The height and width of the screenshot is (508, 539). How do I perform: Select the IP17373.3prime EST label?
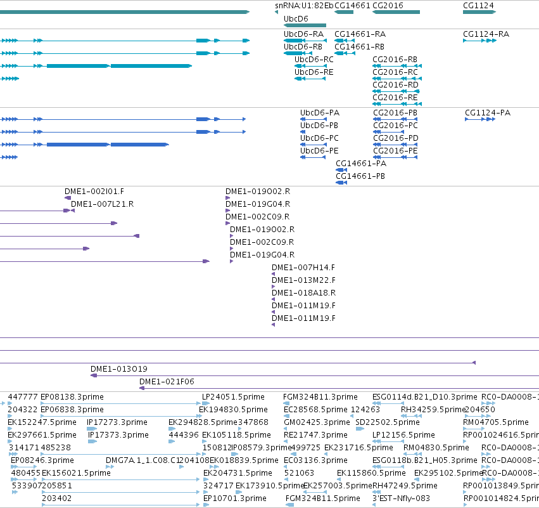pyautogui.click(x=118, y=435)
